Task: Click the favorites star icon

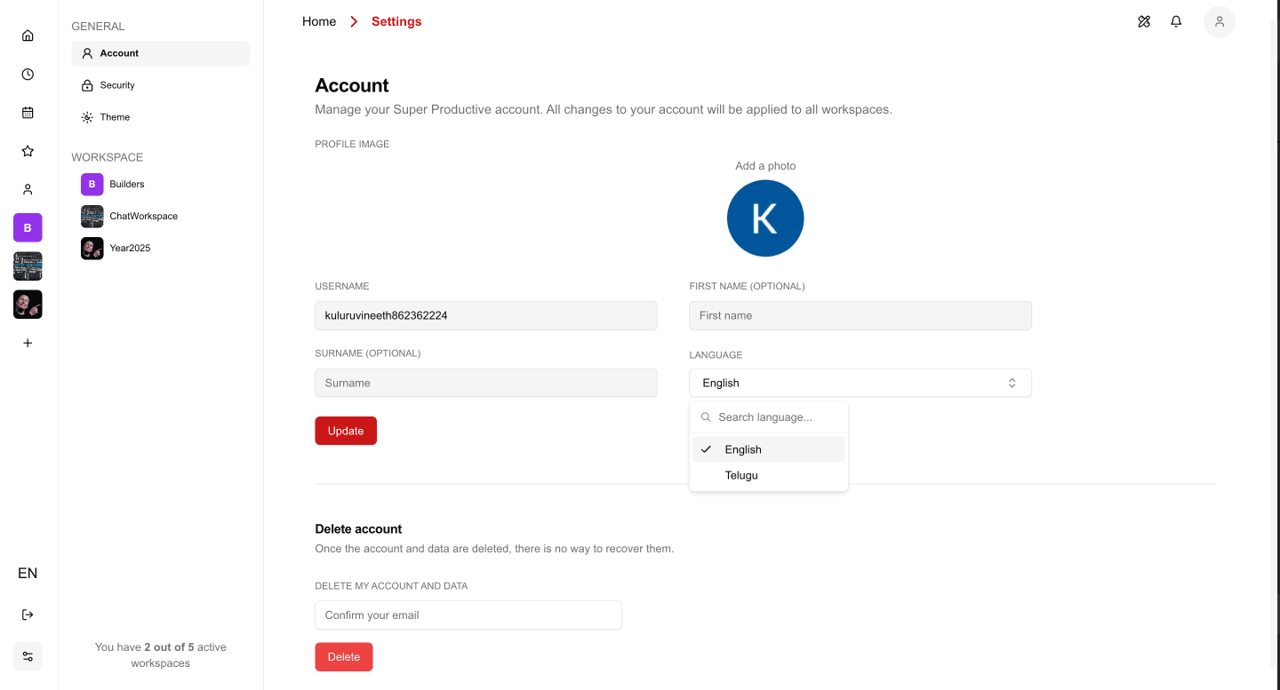Action: tap(28, 151)
